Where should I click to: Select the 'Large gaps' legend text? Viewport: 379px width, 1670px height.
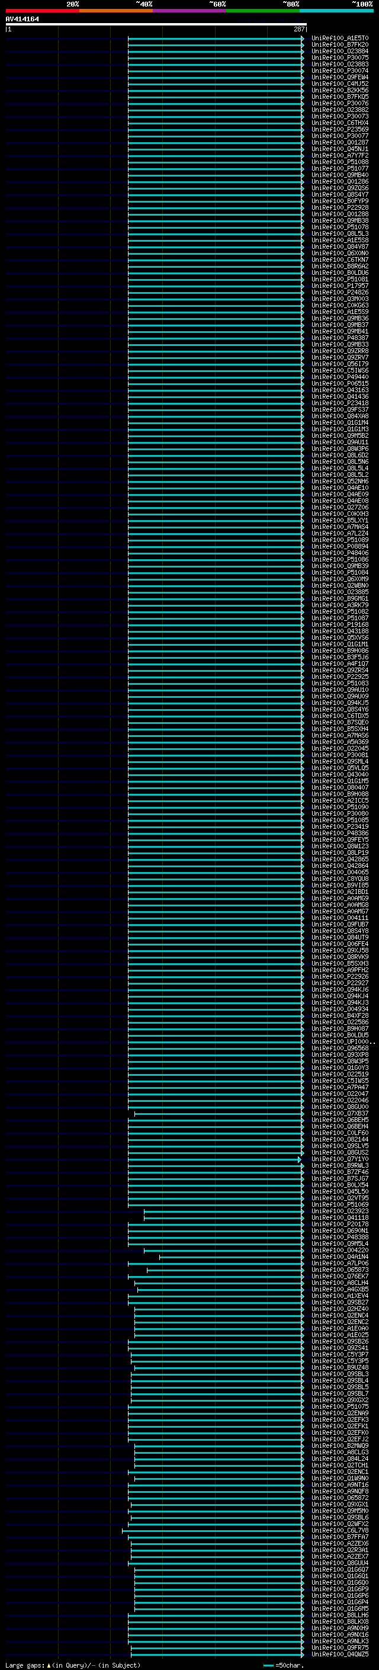(25, 1665)
